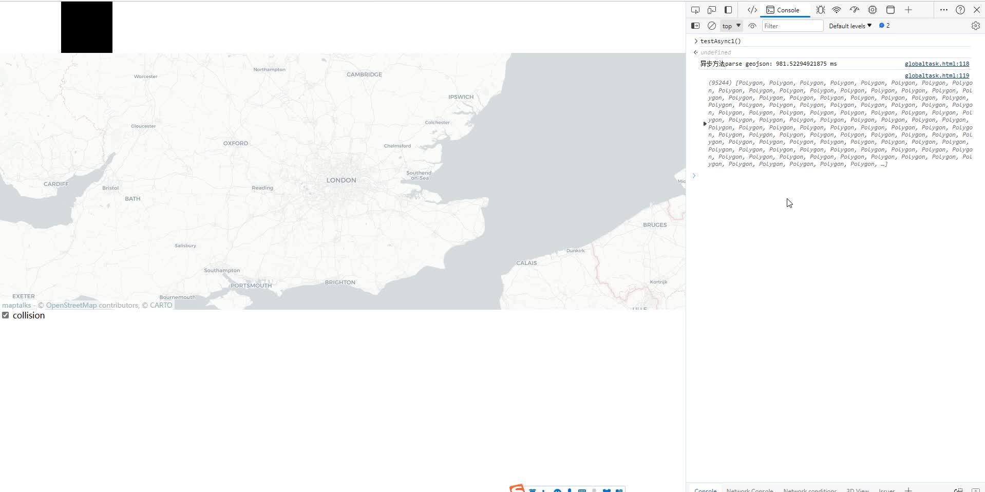Open the globaltask.html:118 source link
The image size is (985, 492).
(x=936, y=64)
